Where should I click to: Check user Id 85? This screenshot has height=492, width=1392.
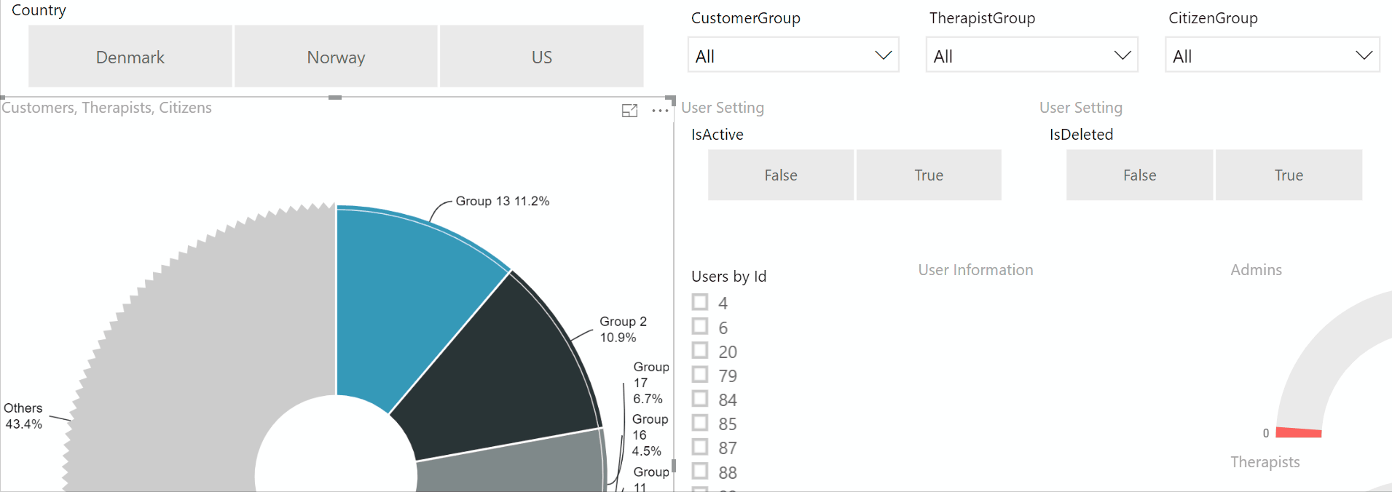700,423
